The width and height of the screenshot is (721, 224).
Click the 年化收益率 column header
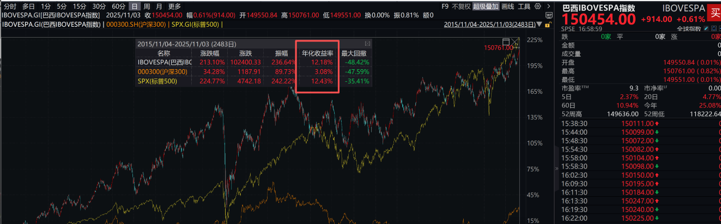click(x=318, y=53)
